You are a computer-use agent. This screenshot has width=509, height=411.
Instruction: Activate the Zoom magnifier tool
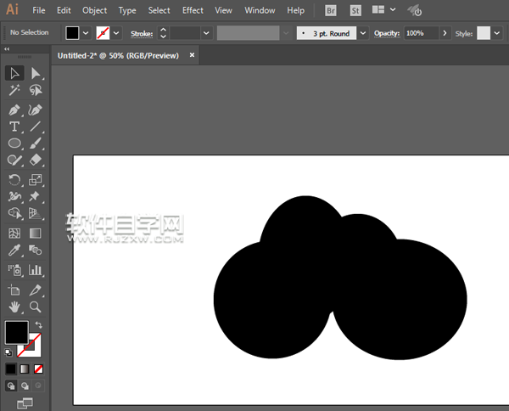36,307
